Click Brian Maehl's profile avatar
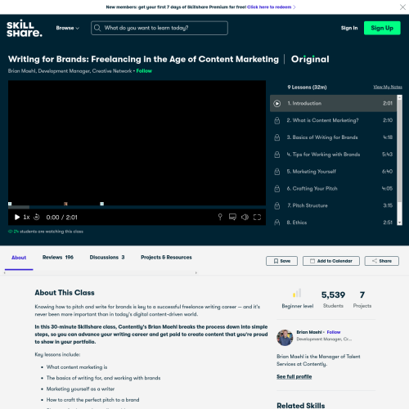The height and width of the screenshot is (409, 409). (285, 338)
